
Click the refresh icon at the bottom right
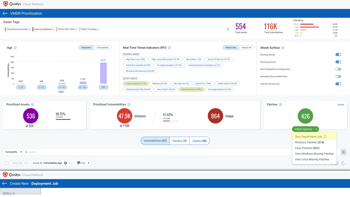point(343,163)
